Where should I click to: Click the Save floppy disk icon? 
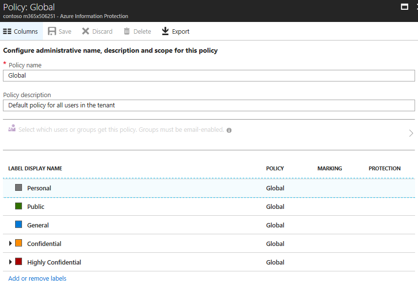(x=52, y=31)
